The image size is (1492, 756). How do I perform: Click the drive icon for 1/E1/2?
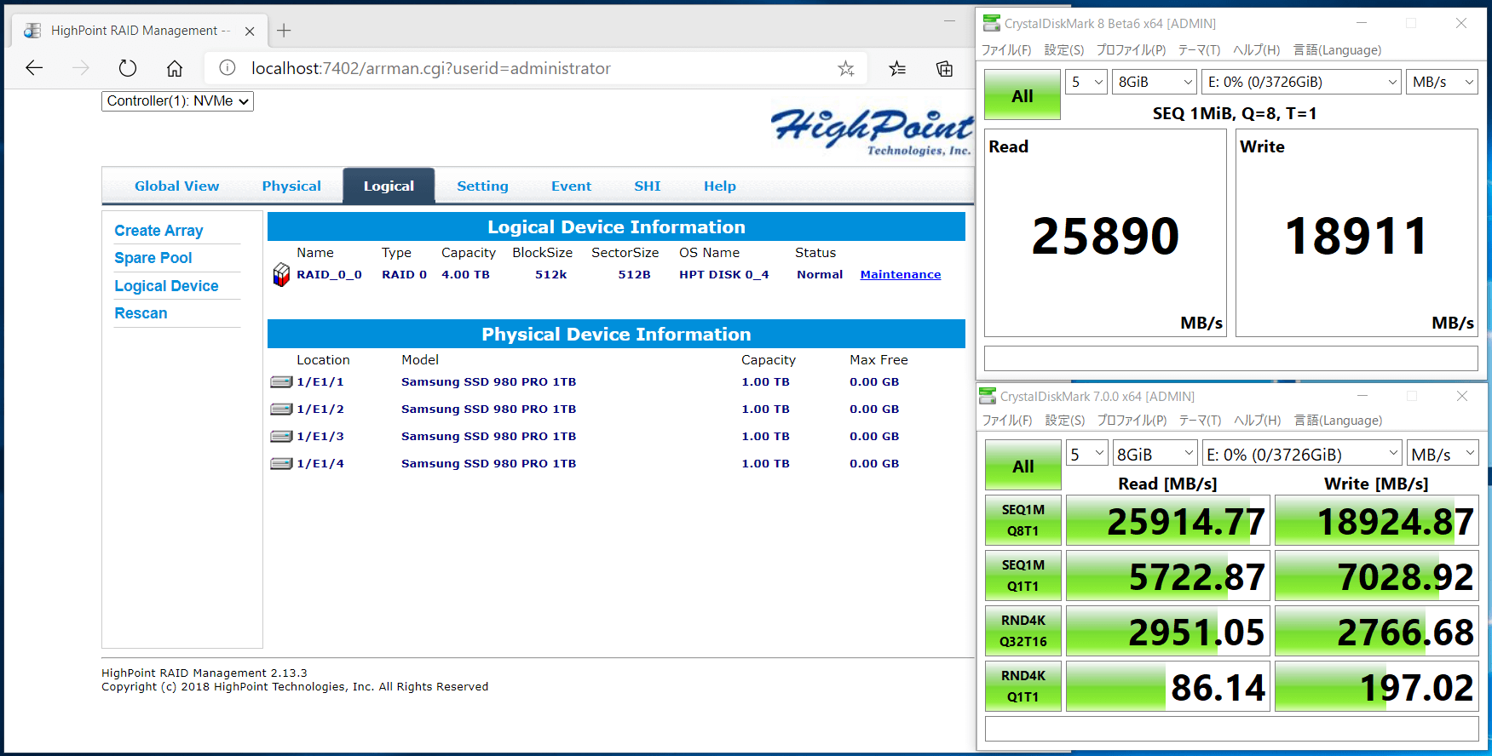[x=281, y=409]
